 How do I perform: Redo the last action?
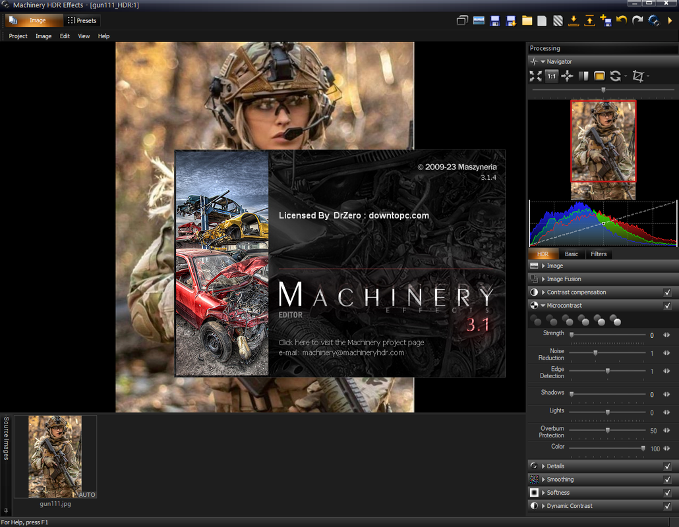637,20
